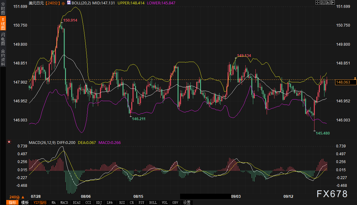Enable the RSI indicator
This screenshot has width=357, height=205.
pyautogui.click(x=122, y=202)
